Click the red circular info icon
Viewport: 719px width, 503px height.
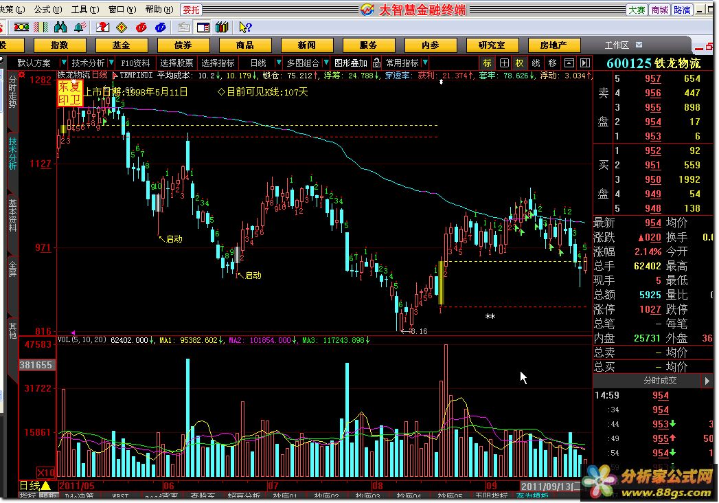pyautogui.click(x=141, y=27)
